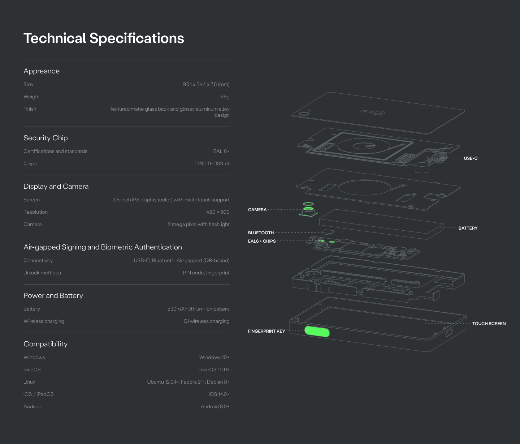
Task: Select the TOUCH SCREEN label
Action: click(x=489, y=324)
